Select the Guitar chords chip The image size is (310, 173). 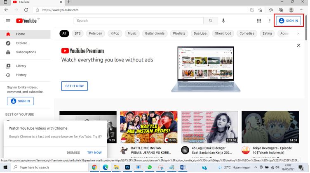[155, 33]
